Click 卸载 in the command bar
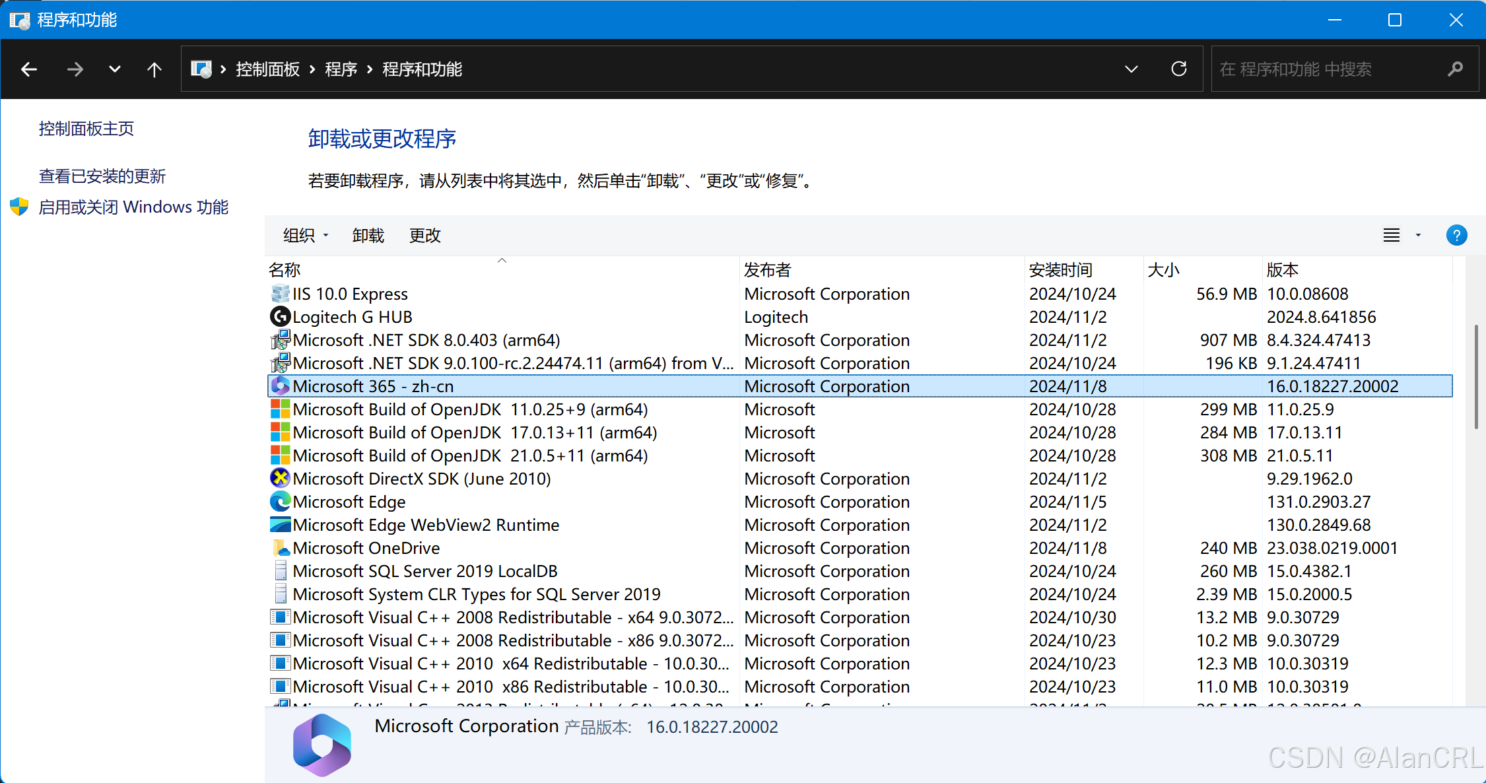Image resolution: width=1486 pixels, height=783 pixels. point(368,235)
